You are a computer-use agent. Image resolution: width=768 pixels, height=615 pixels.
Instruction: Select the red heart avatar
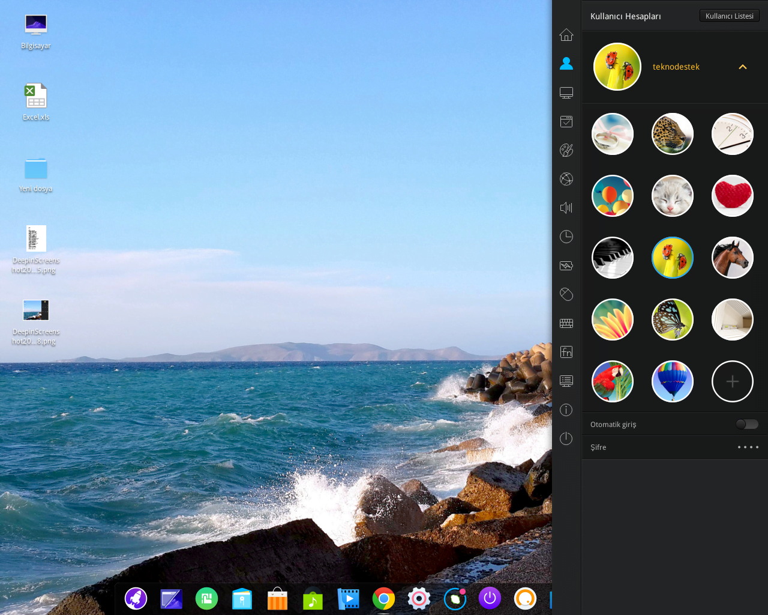[x=732, y=195]
